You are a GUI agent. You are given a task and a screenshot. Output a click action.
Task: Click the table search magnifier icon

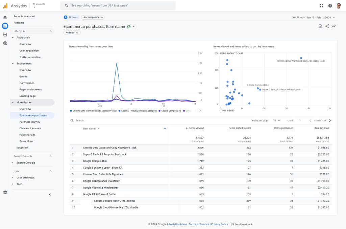pos(72,120)
